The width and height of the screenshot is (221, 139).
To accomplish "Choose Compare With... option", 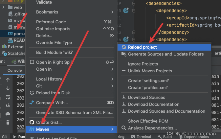I will [71, 103].
